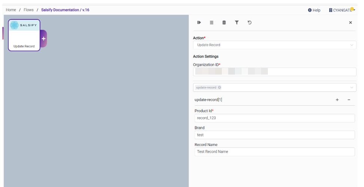Image resolution: width=364 pixels, height=187 pixels.
Task: Click the run step play icon
Action: point(199,23)
